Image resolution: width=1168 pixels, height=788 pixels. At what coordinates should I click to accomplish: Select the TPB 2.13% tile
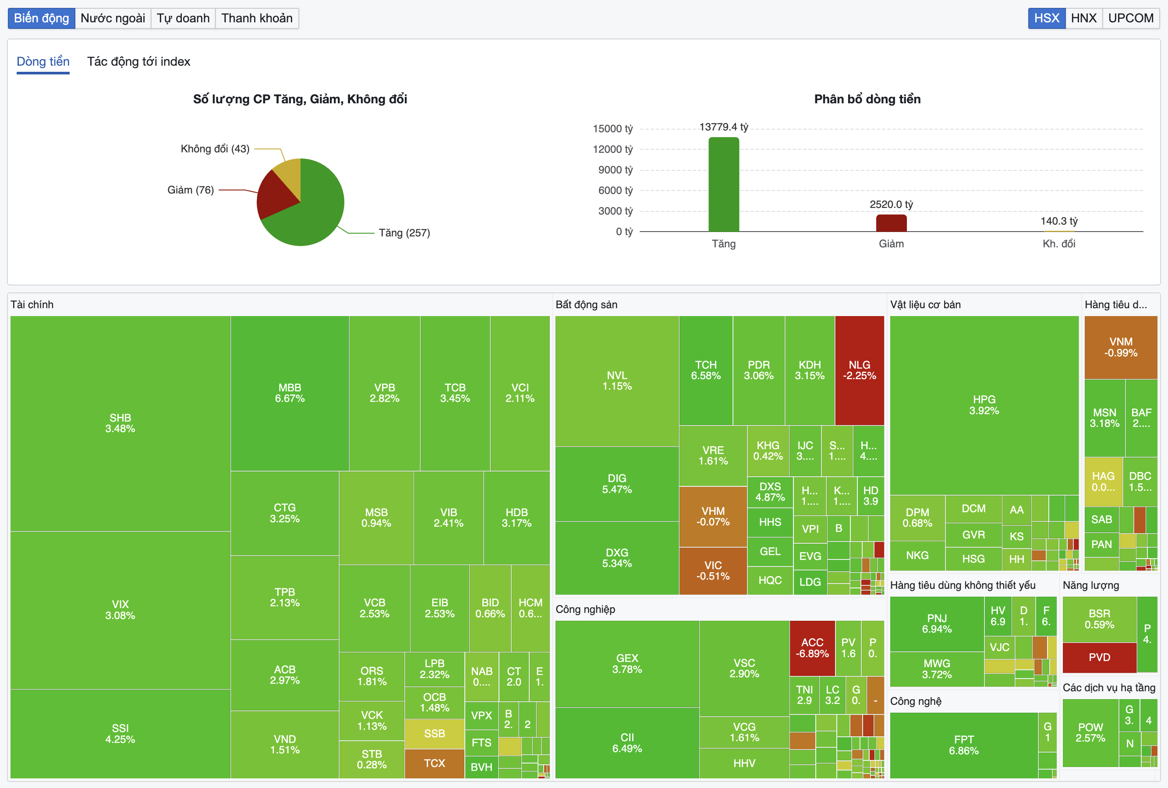tap(285, 598)
